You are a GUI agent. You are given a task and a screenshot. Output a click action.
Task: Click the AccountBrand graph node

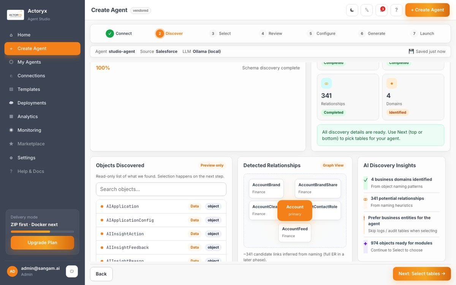point(266,188)
